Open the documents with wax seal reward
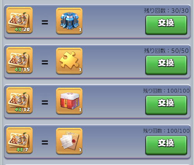This screenshot has width=194, height=165. (x=69, y=141)
